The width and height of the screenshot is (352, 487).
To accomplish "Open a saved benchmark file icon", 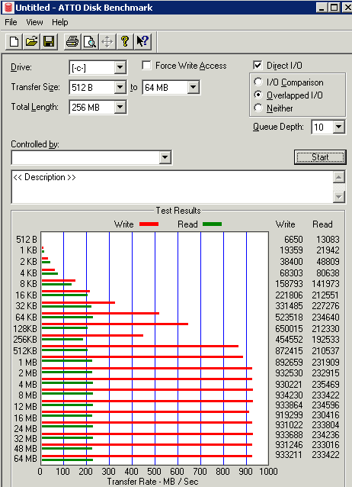I will click(x=31, y=42).
